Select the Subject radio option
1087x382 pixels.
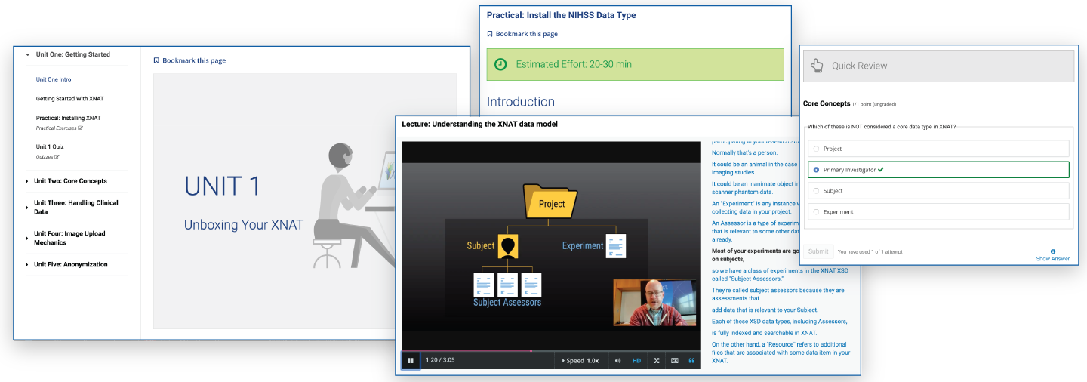point(938,191)
